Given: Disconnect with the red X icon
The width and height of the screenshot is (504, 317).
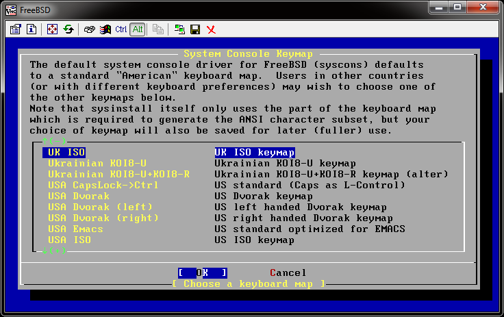Looking at the screenshot, I should (x=211, y=29).
